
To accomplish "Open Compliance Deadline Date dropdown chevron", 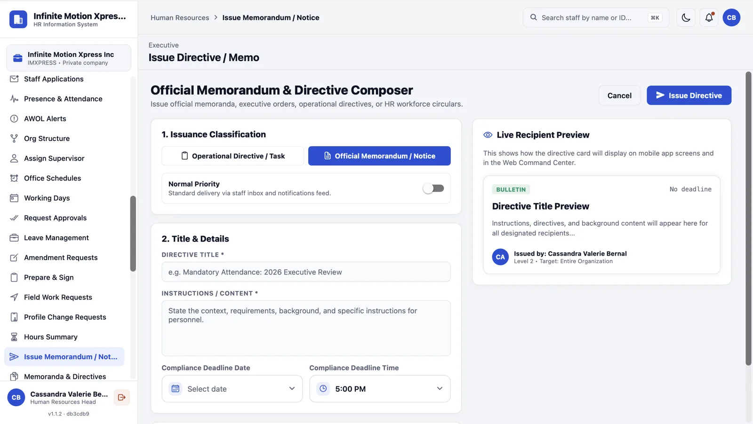I will coord(292,389).
